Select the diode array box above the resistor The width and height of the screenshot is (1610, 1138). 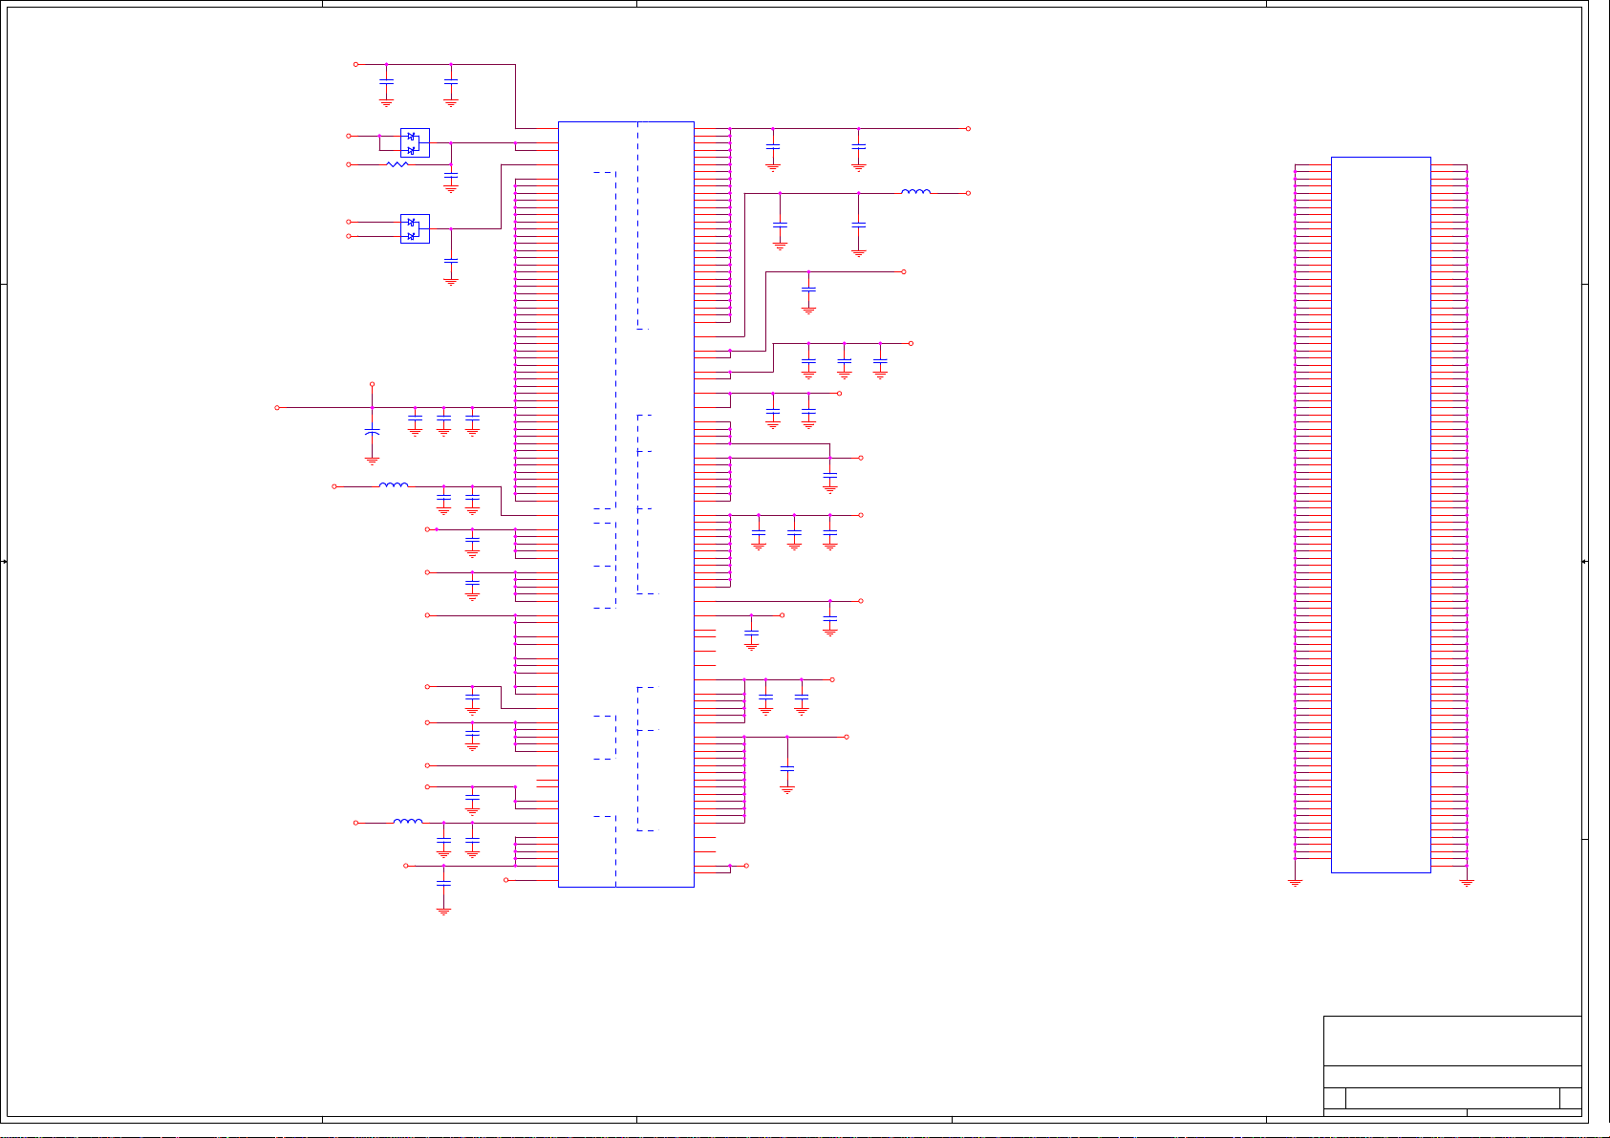coord(415,143)
